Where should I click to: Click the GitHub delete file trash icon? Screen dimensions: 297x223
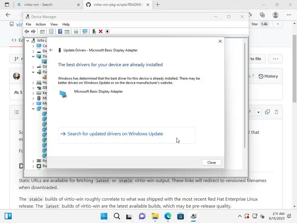click(x=276, y=112)
